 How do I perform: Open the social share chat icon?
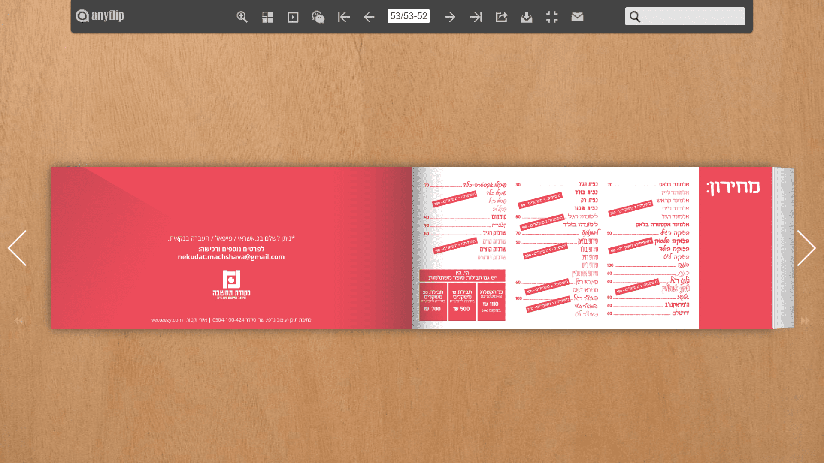318,17
